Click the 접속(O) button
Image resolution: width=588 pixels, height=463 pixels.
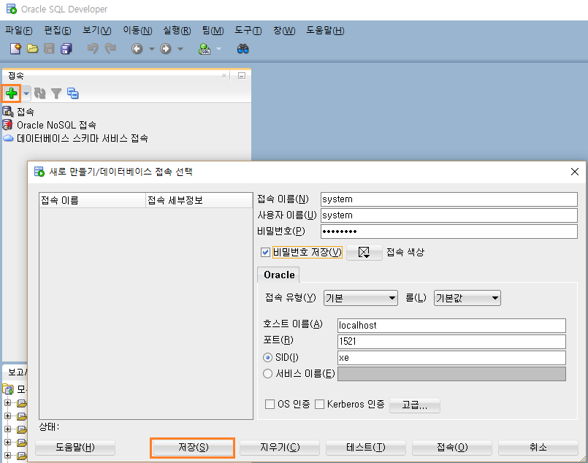pyautogui.click(x=452, y=447)
